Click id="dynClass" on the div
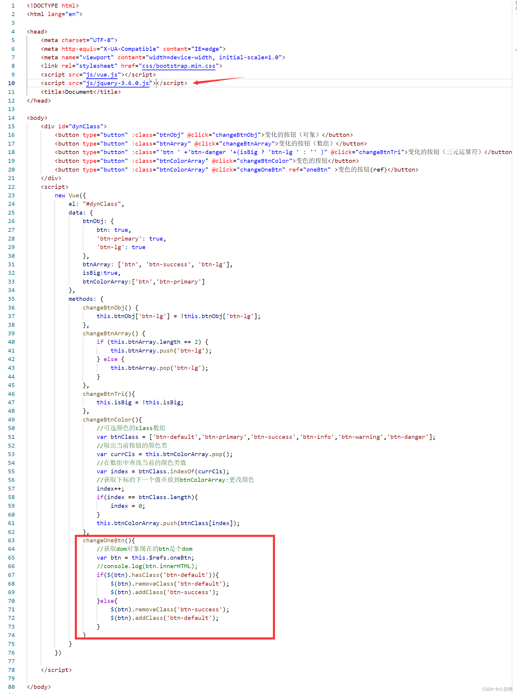Viewport: 517px width, 694px height. (81, 126)
